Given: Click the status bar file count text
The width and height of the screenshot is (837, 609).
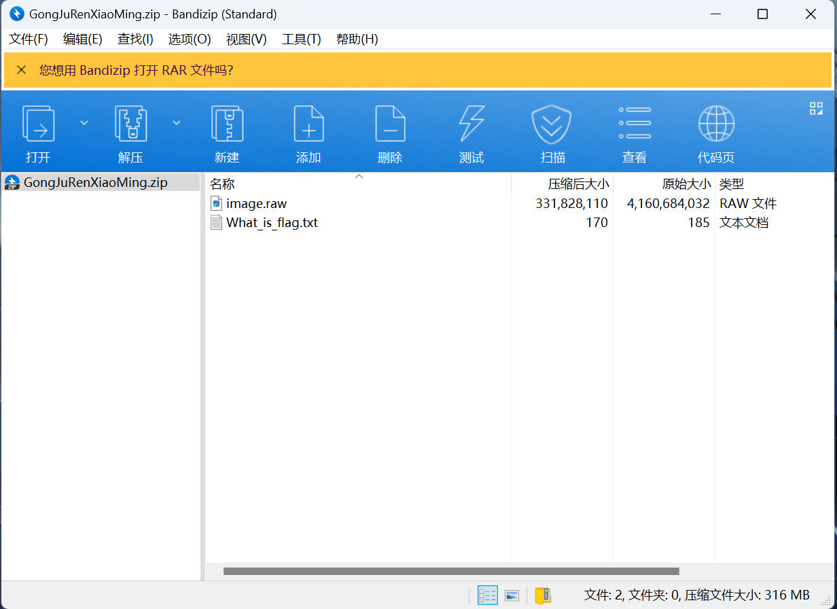Looking at the screenshot, I should tap(696, 595).
